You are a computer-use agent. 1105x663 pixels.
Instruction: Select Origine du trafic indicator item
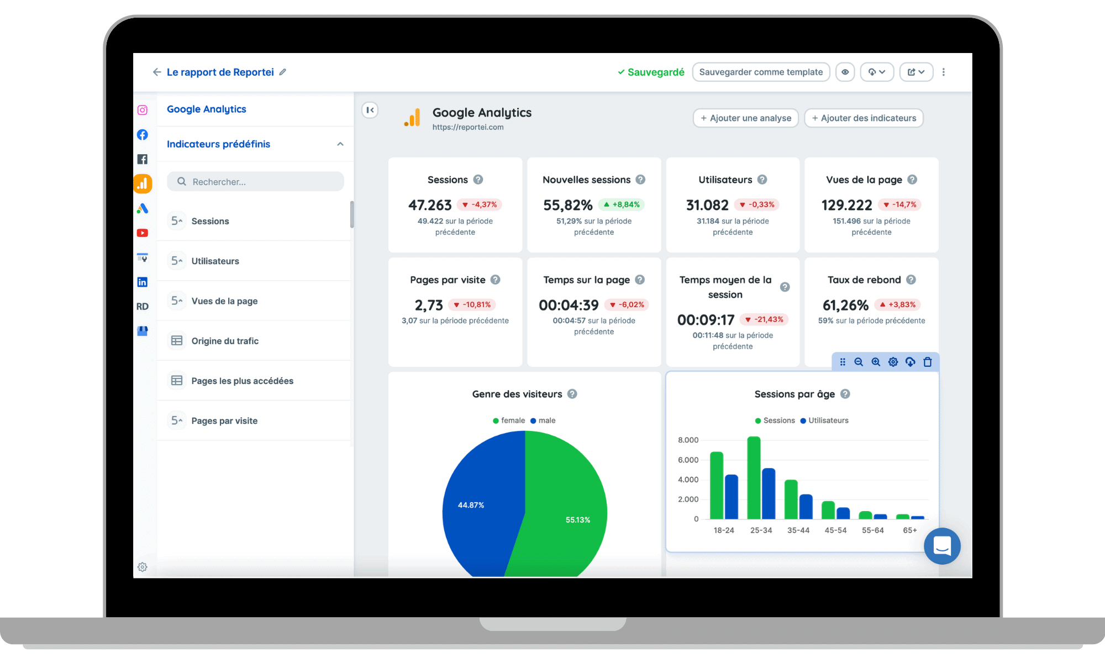(x=225, y=341)
